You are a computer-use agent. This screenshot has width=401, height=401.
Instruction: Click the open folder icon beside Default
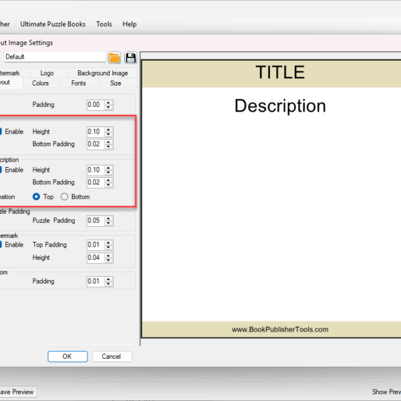114,57
